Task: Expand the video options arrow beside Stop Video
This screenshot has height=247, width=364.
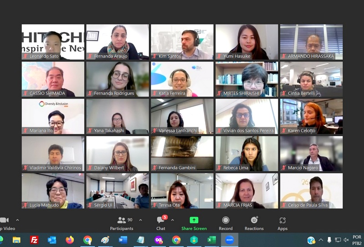Action: coord(17,220)
